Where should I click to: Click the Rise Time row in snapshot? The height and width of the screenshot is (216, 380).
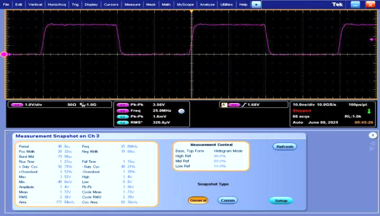tap(45, 162)
